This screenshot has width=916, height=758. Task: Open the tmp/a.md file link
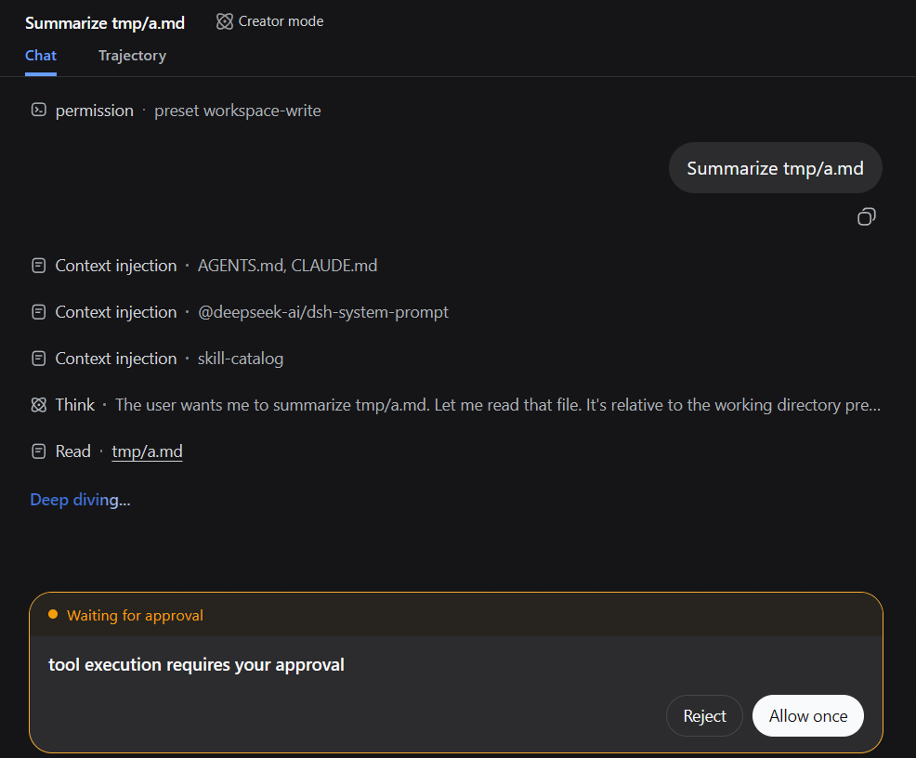(147, 451)
